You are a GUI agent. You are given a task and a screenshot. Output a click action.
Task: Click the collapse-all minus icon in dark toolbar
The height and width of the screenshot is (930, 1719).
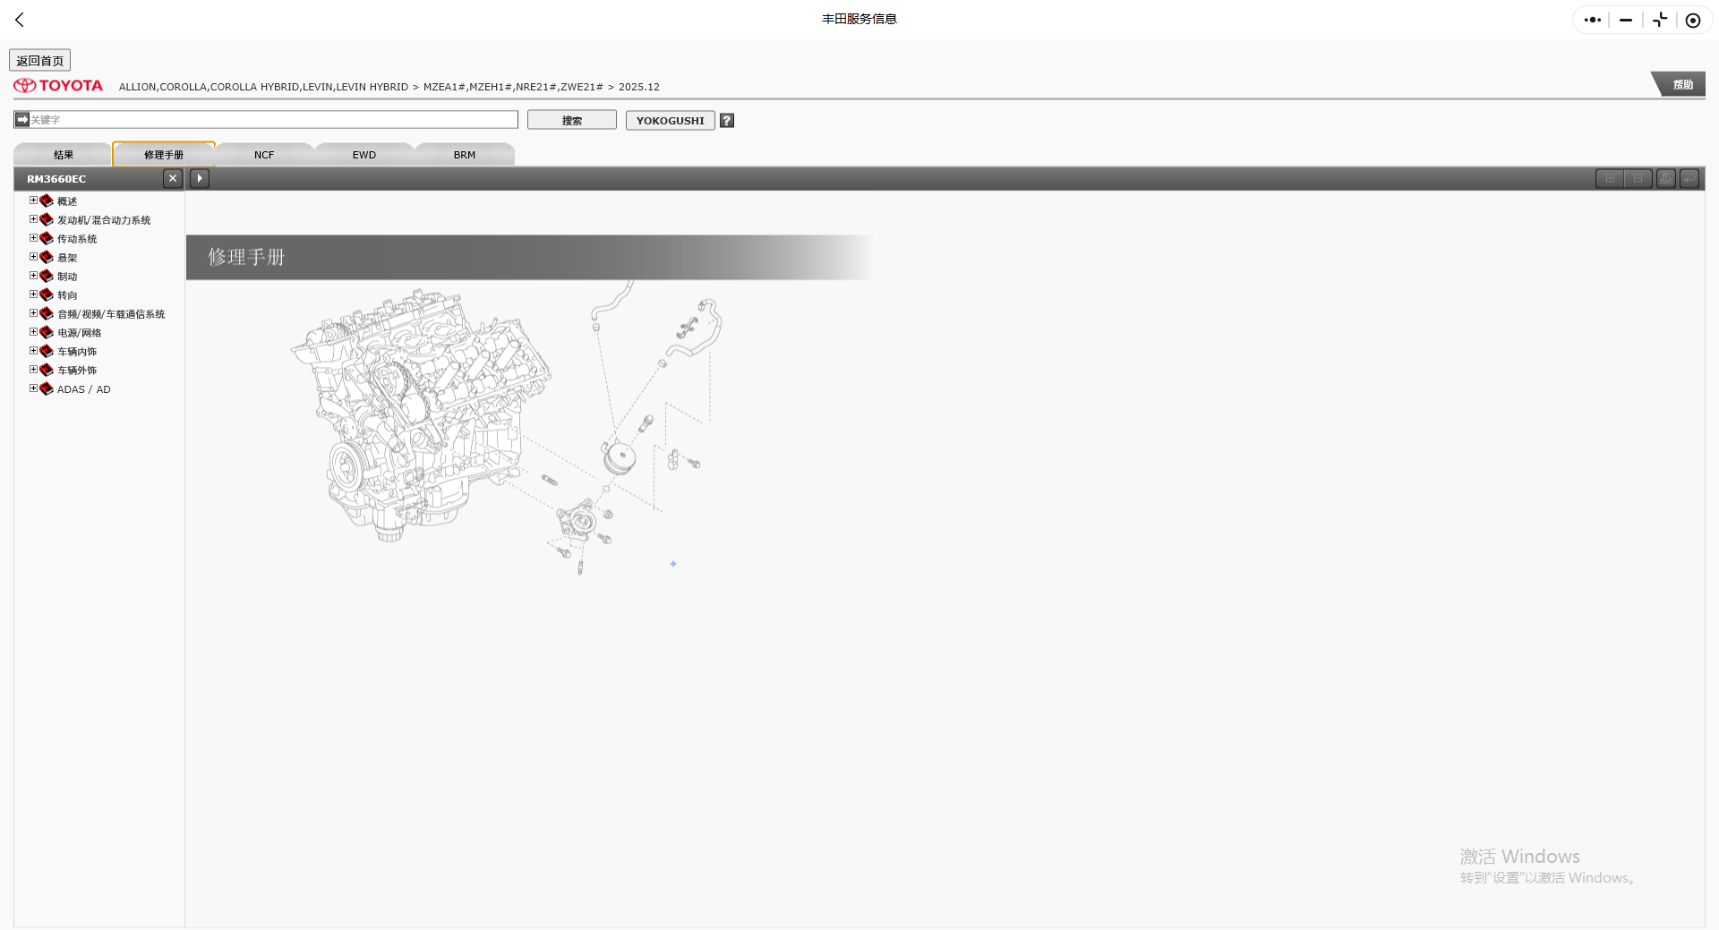click(x=1638, y=179)
